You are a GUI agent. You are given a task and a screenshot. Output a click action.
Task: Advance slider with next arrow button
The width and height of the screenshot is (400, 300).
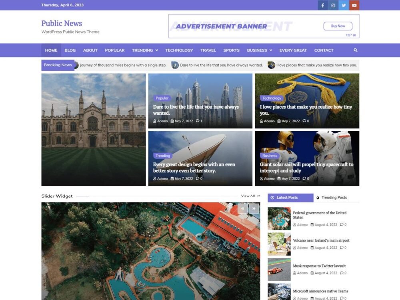[x=254, y=208]
